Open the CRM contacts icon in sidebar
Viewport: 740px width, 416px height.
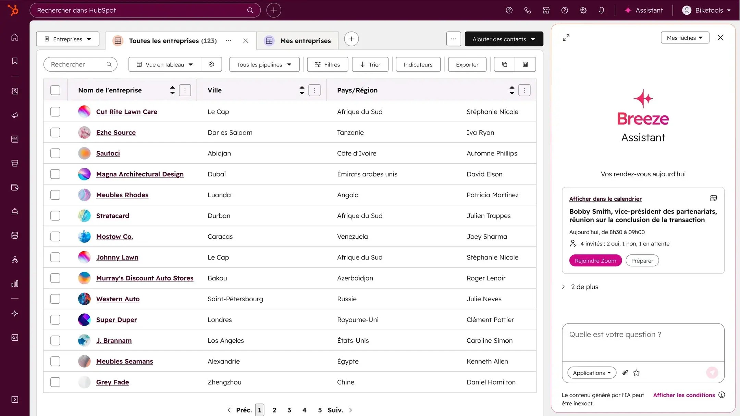coord(15,91)
